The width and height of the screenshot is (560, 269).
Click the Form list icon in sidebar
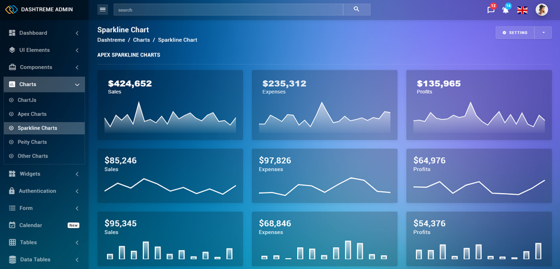click(12, 208)
